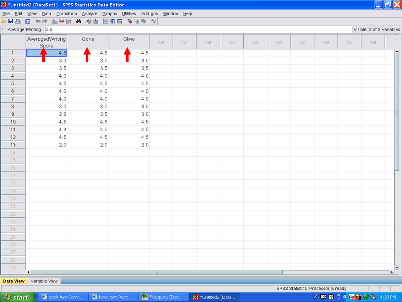402x302 pixels.
Task: Open the Recall recently used dialogs icon
Action: [28, 21]
